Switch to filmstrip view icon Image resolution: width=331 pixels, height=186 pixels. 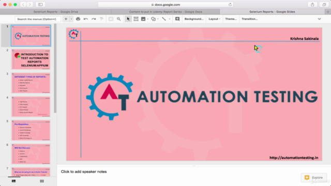(14, 181)
